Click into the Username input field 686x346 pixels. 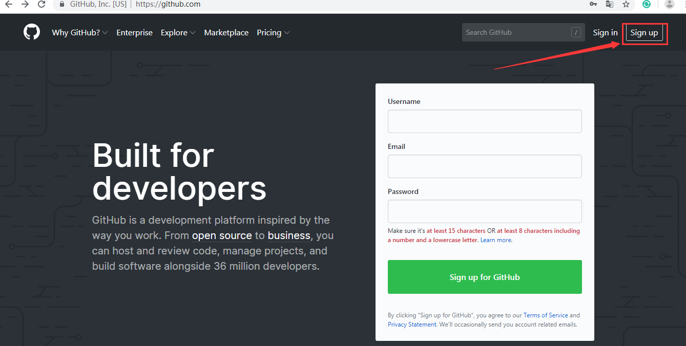click(485, 121)
